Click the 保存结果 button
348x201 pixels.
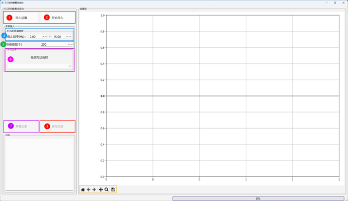coord(57,126)
